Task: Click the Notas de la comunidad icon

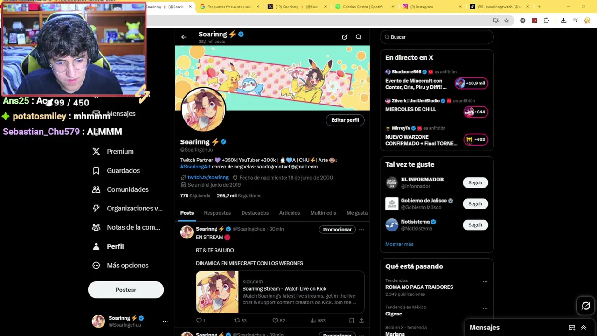Action: [96, 227]
